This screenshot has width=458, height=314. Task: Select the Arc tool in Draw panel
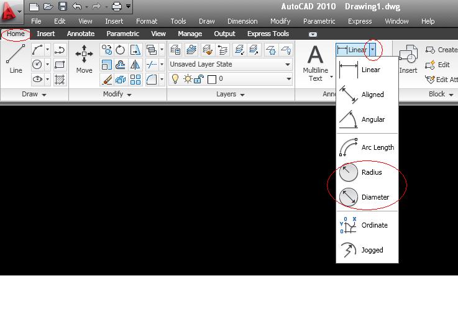tap(37, 50)
